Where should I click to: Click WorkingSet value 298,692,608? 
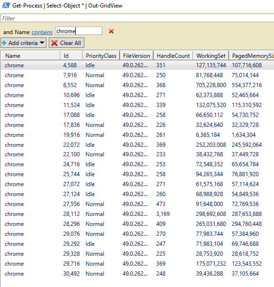point(211,214)
